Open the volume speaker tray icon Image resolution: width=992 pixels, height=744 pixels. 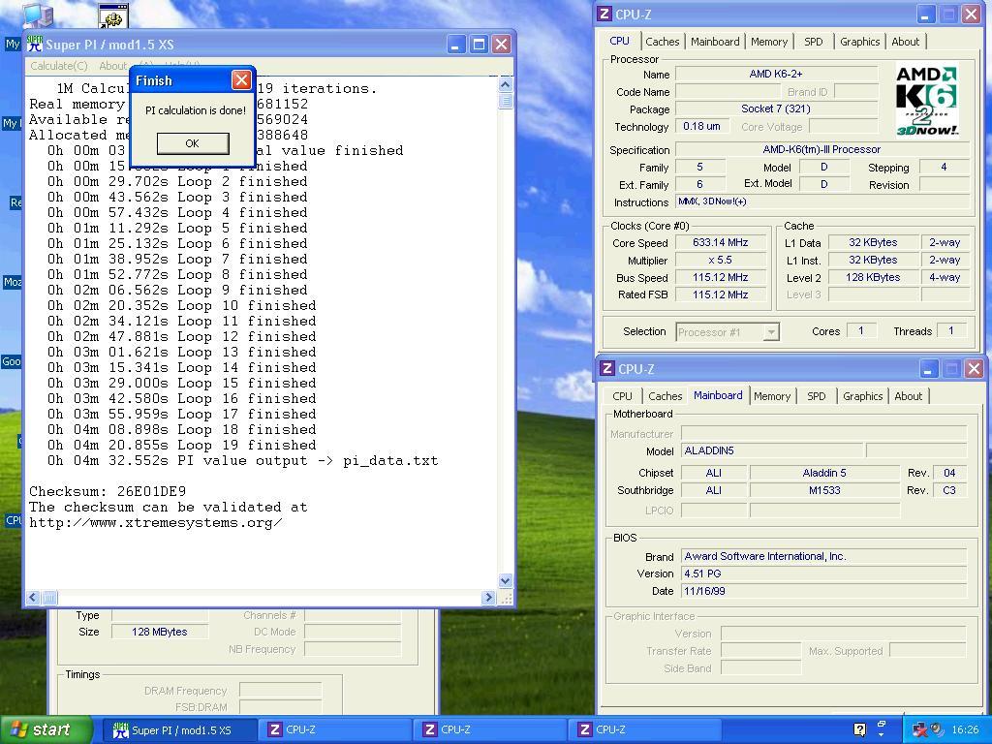pos(937,730)
